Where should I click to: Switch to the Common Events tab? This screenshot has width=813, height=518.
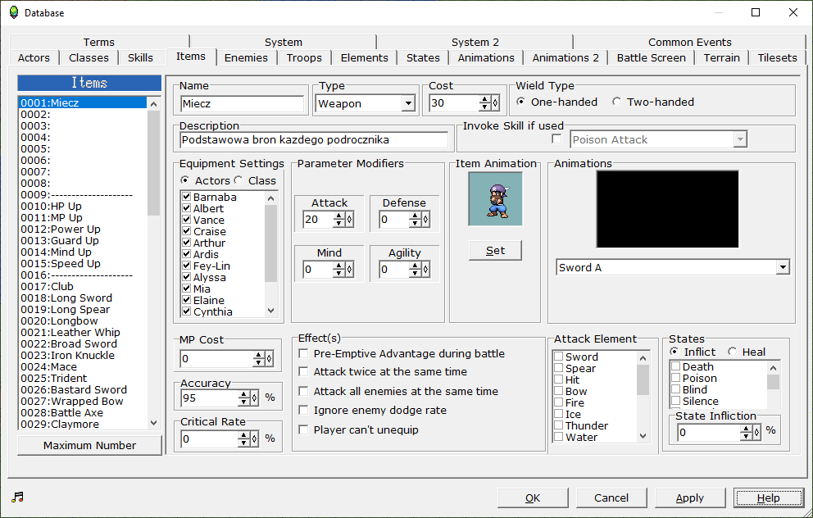[x=689, y=42]
